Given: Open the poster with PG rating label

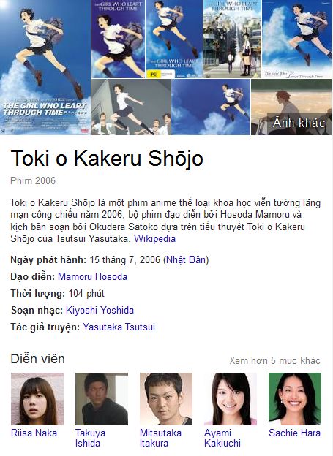Looking at the screenshot, I should [x=174, y=39].
